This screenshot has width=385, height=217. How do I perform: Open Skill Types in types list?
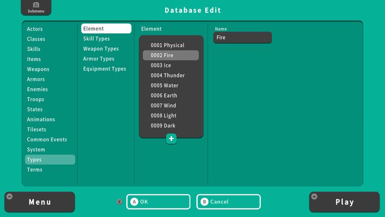(x=96, y=39)
